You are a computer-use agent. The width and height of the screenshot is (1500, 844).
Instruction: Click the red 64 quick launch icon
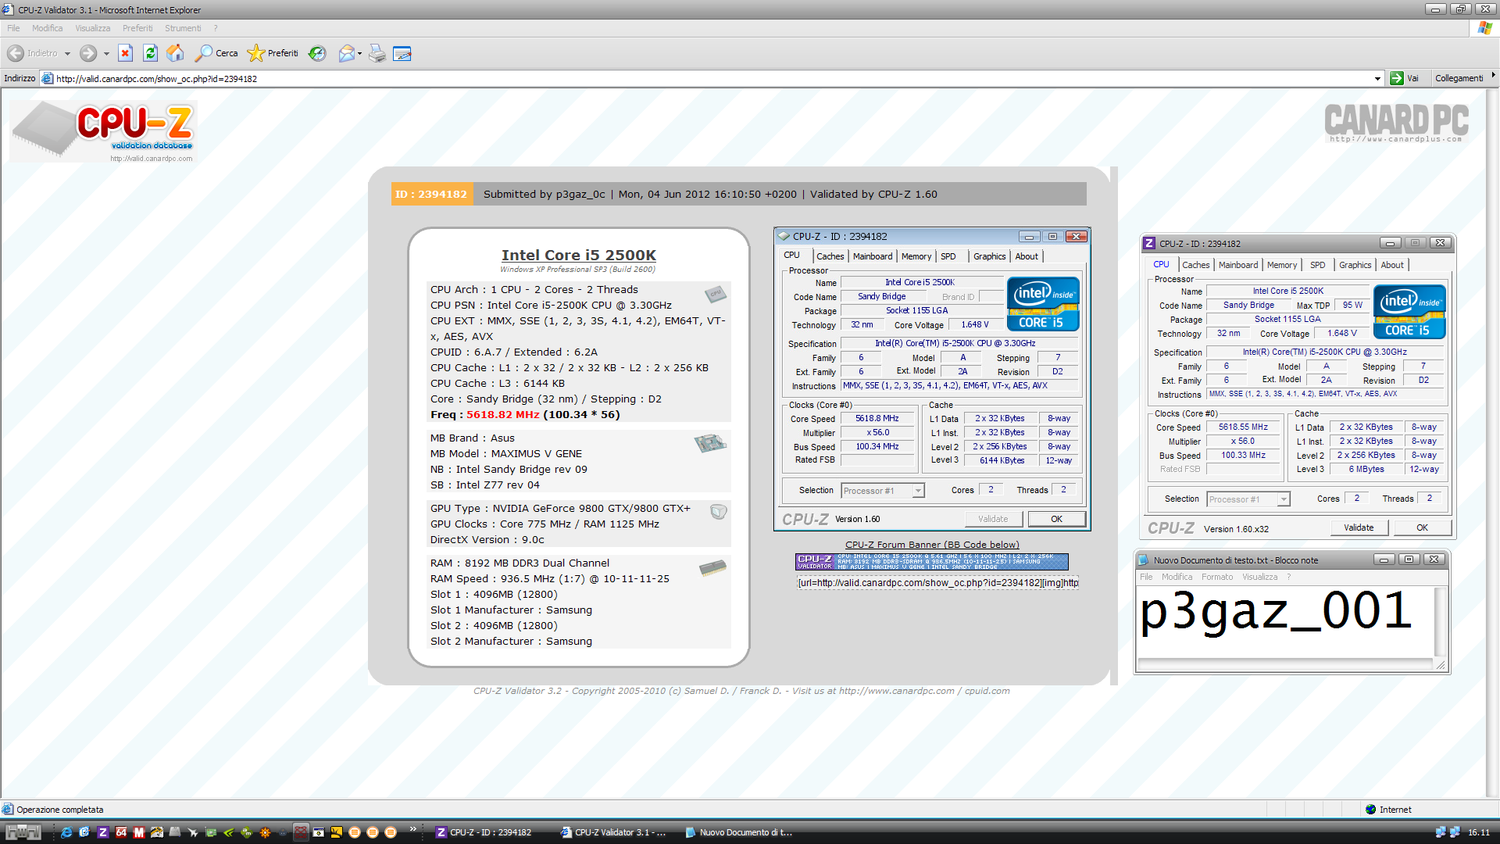point(121,832)
